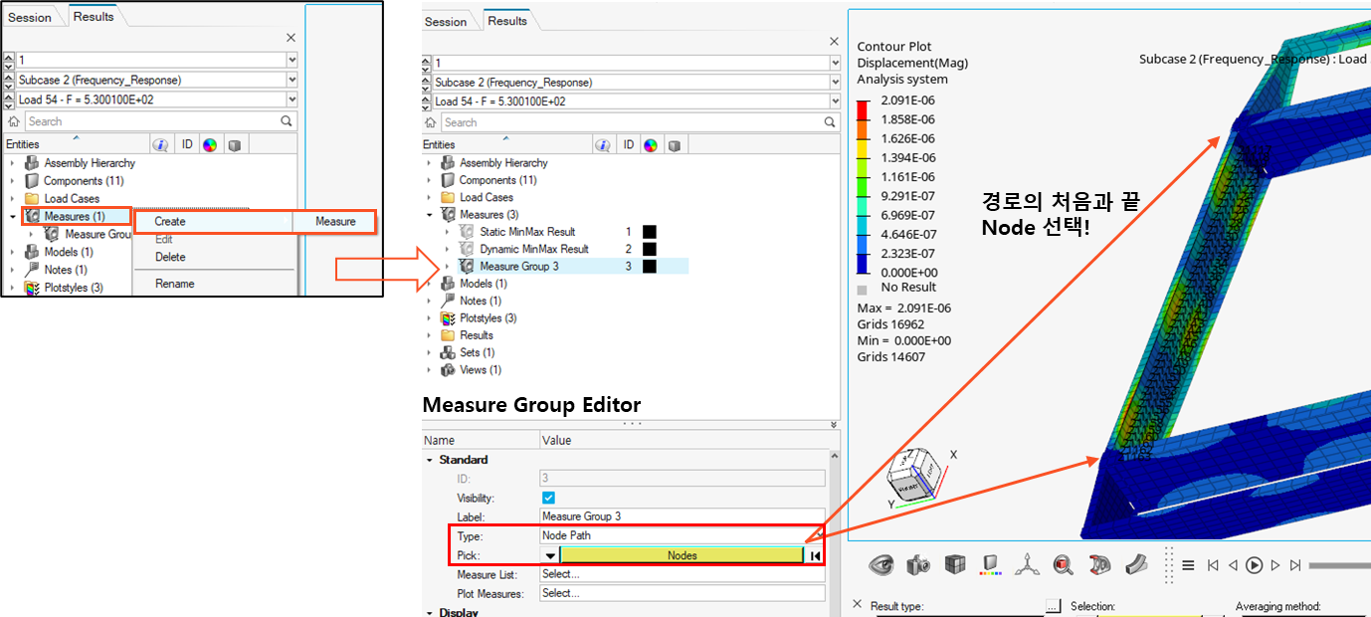Click the gray cube column icon in main browser

(x=675, y=145)
